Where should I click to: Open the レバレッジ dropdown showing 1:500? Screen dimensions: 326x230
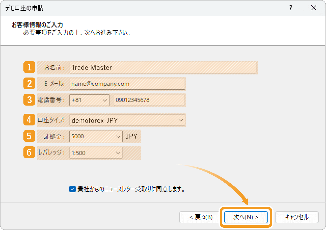point(96,153)
